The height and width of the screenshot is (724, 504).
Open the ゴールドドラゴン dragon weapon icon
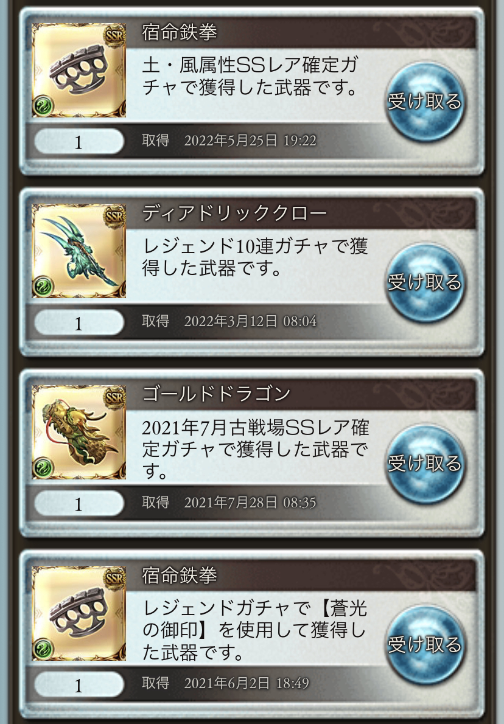coord(79,432)
